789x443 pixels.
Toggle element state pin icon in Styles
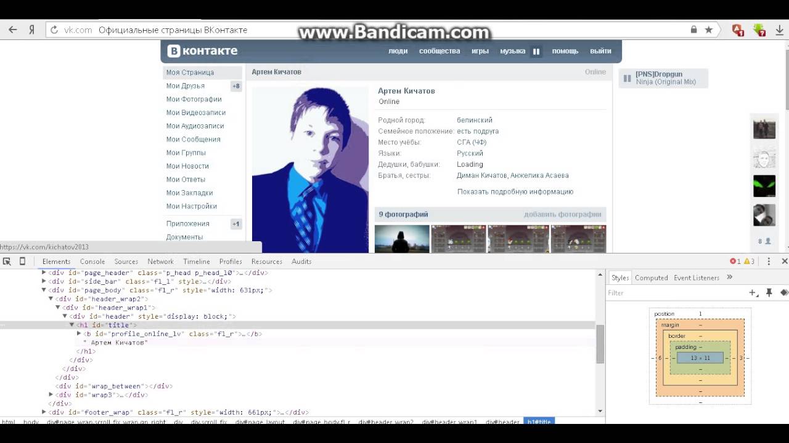coord(769,293)
